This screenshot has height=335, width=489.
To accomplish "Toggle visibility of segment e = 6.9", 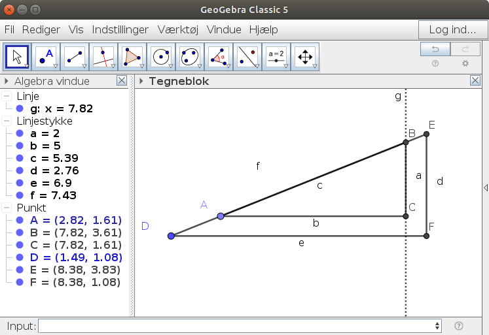I will pos(20,183).
